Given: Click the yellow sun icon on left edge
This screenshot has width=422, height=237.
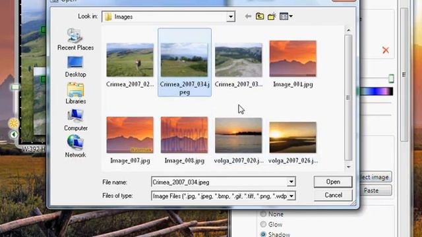Looking at the screenshot, I should click(13, 123).
